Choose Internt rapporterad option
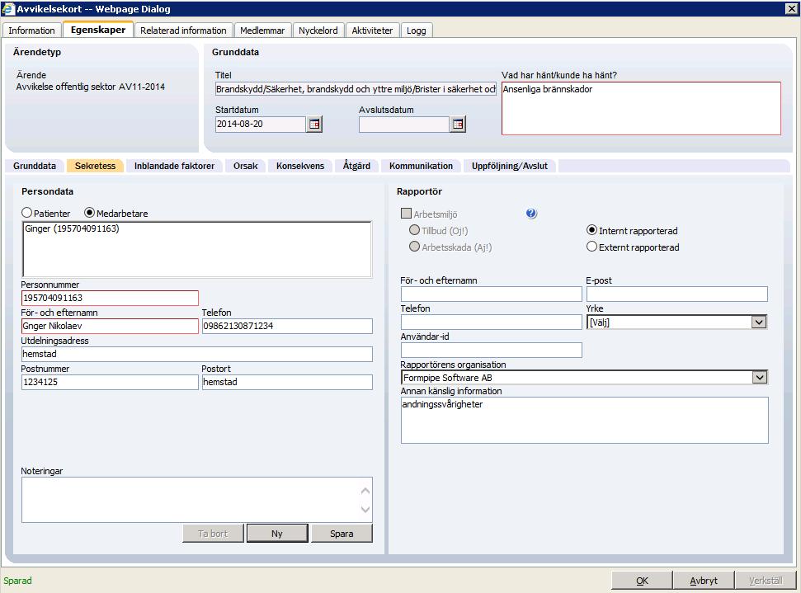This screenshot has height=593, width=801. (x=591, y=230)
